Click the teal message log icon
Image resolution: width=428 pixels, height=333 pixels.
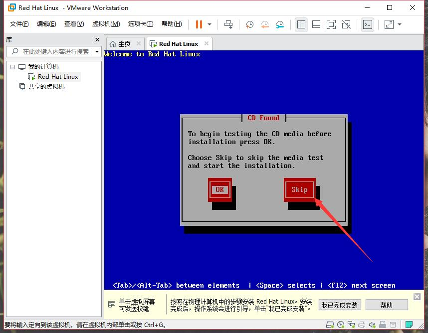pyautogui.click(x=409, y=325)
